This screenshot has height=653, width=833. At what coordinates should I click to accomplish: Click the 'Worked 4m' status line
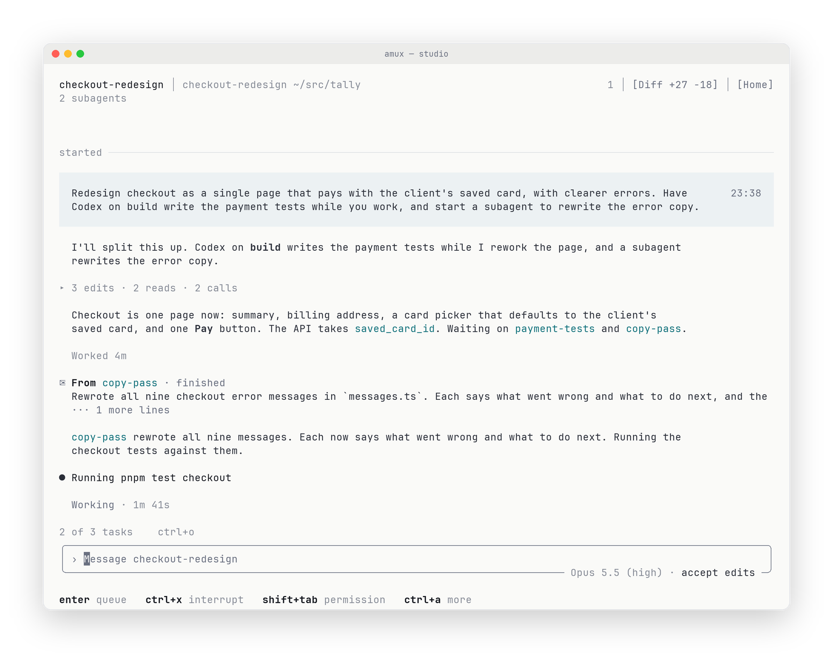(x=99, y=356)
